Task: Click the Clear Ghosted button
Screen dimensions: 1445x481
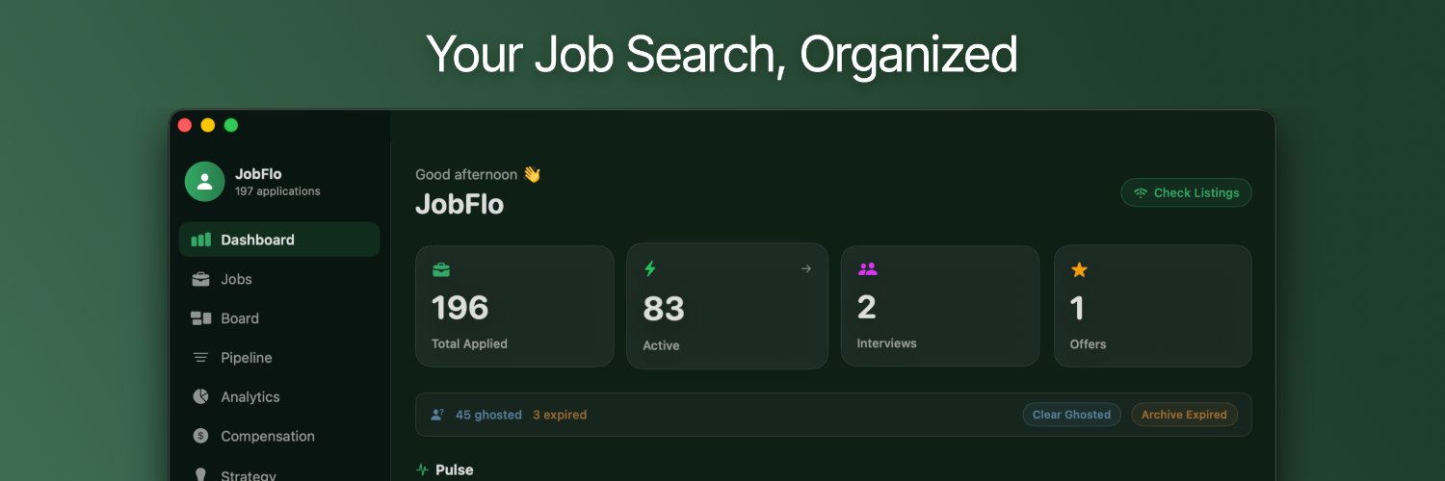Action: (x=1071, y=415)
